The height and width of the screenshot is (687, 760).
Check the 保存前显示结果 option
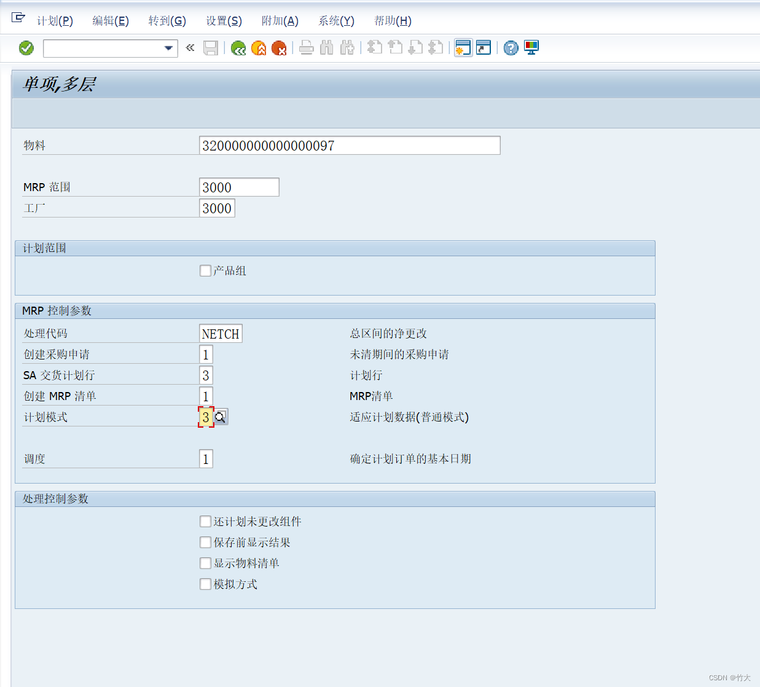click(205, 542)
